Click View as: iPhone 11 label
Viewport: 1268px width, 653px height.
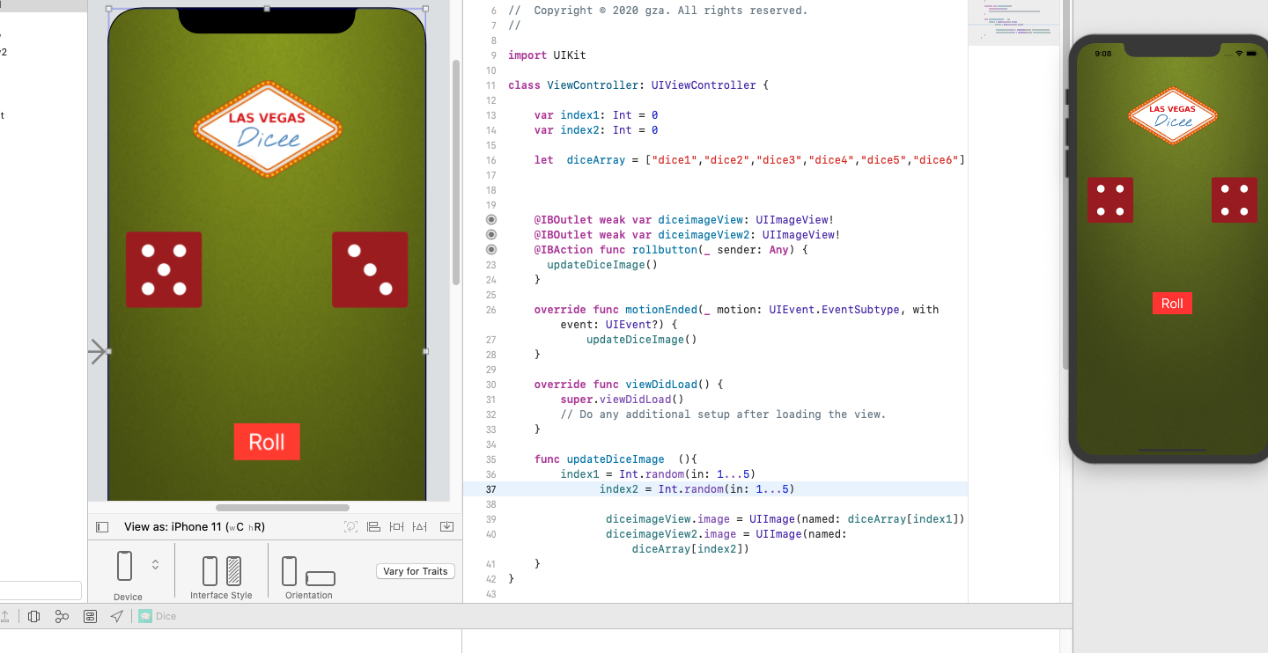point(195,527)
